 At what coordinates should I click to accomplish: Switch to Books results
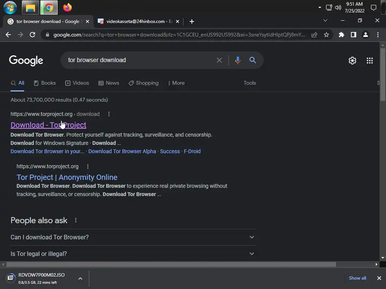[45, 83]
